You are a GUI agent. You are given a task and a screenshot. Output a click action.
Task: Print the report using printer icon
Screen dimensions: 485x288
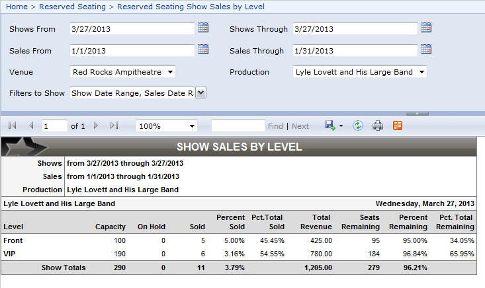click(378, 126)
